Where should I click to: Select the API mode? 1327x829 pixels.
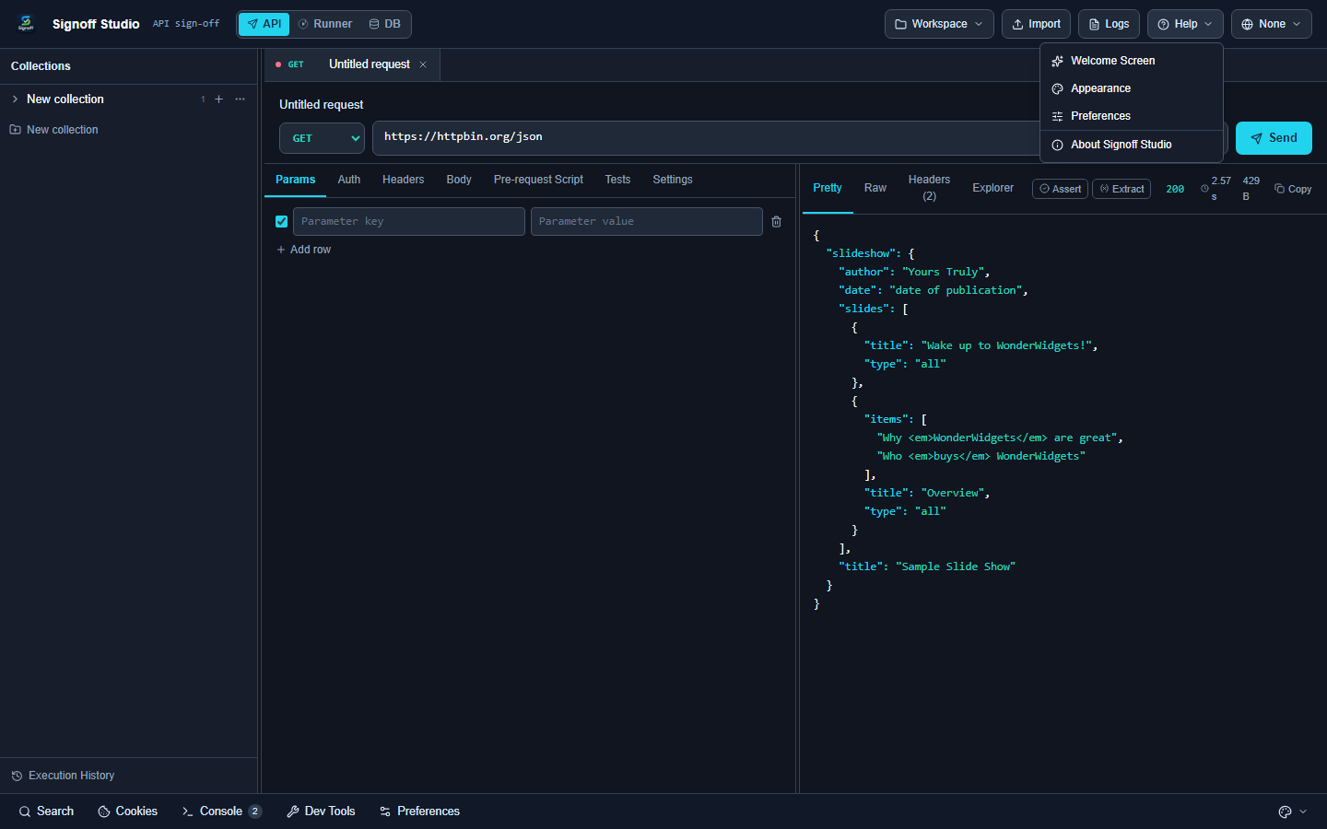click(x=264, y=24)
